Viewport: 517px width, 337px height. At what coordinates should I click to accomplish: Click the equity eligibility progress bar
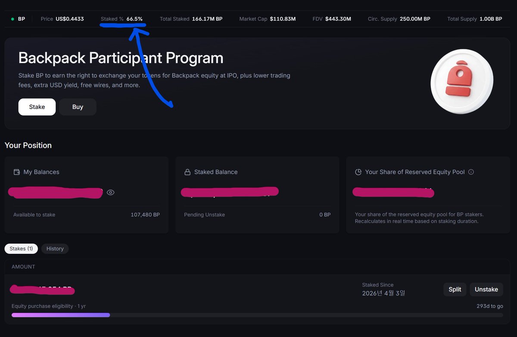[x=257, y=315]
